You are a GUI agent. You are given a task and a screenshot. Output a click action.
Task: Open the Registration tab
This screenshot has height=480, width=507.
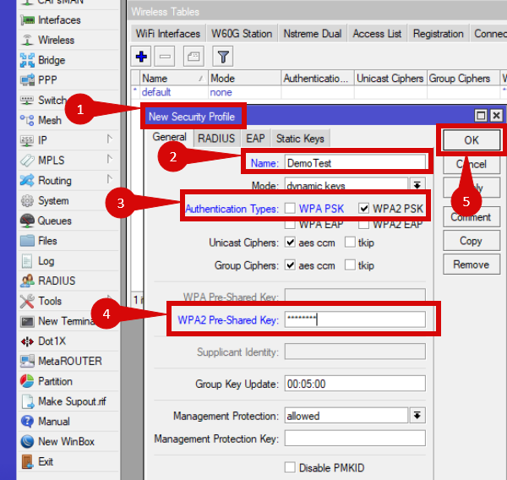click(438, 34)
